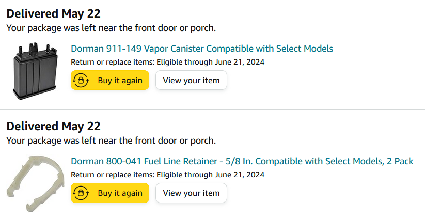View your item for the Vapor Canister
This screenshot has height=217, width=425.
coord(192,80)
